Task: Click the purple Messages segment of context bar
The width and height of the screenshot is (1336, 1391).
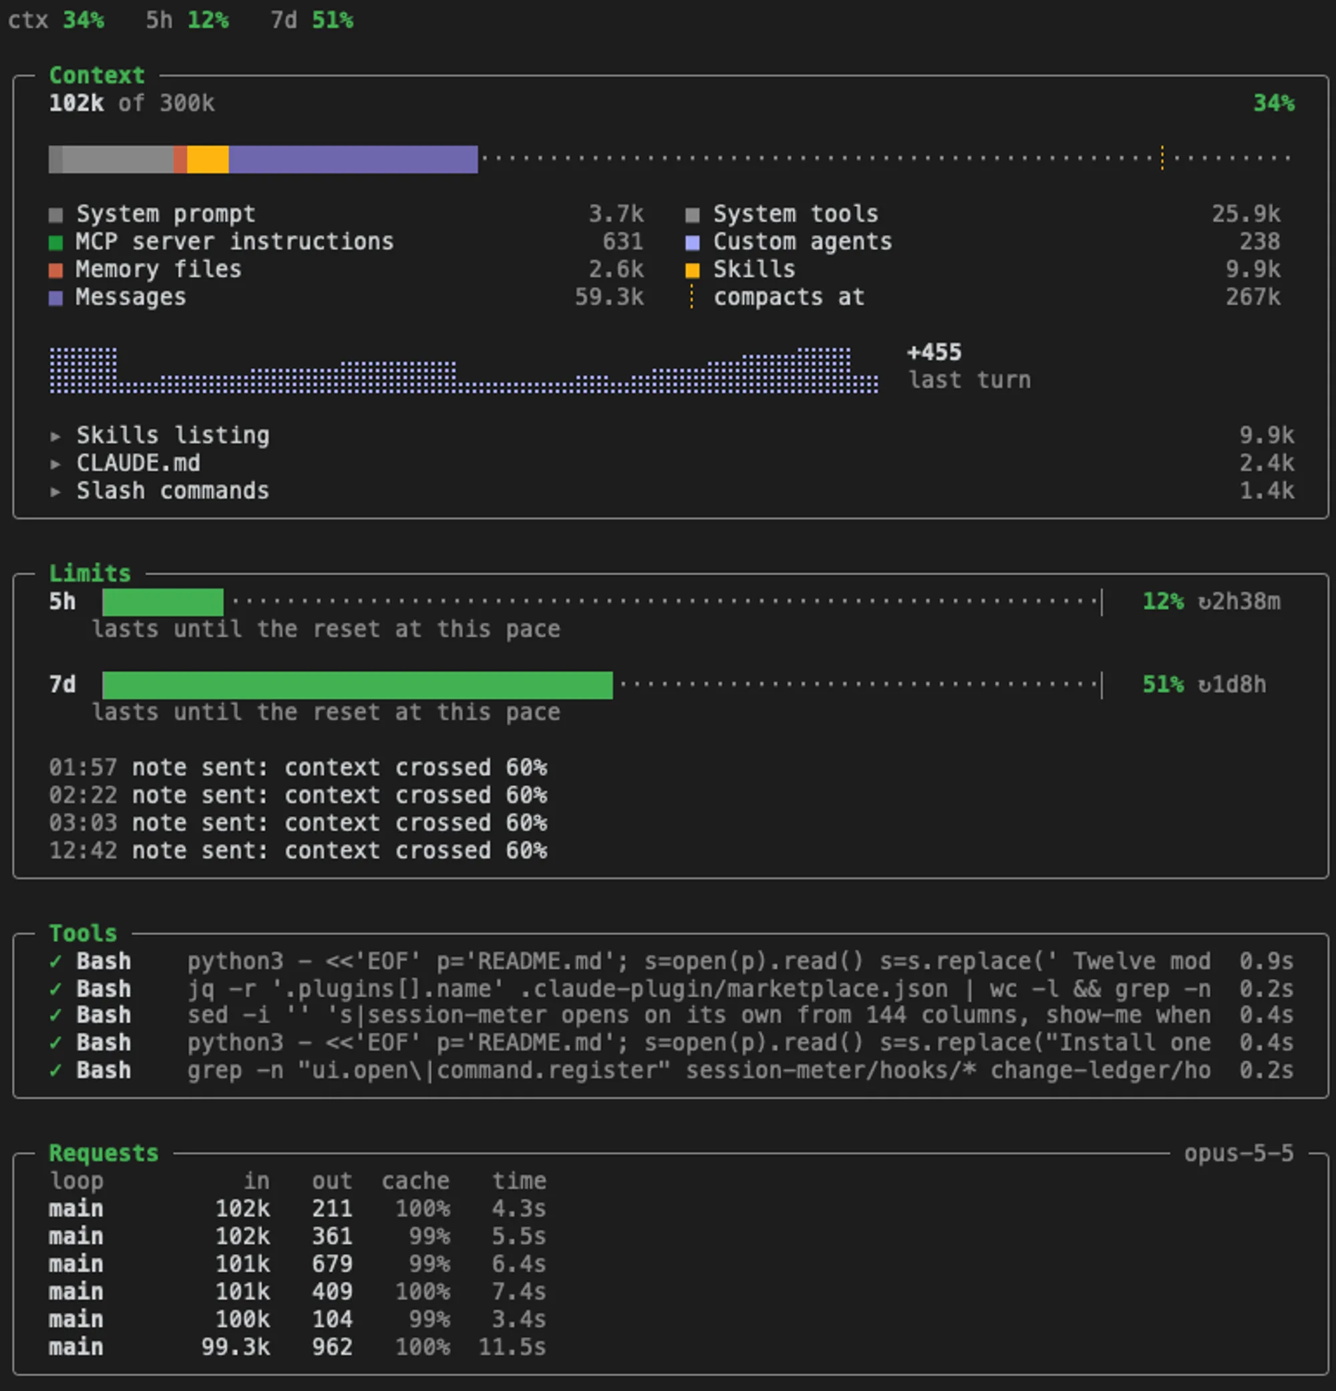Action: (353, 159)
